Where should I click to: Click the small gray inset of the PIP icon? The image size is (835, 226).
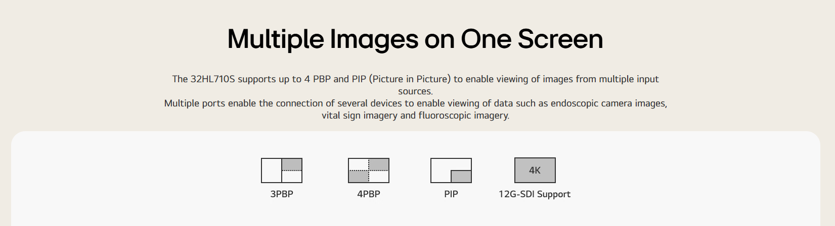pyautogui.click(x=461, y=176)
